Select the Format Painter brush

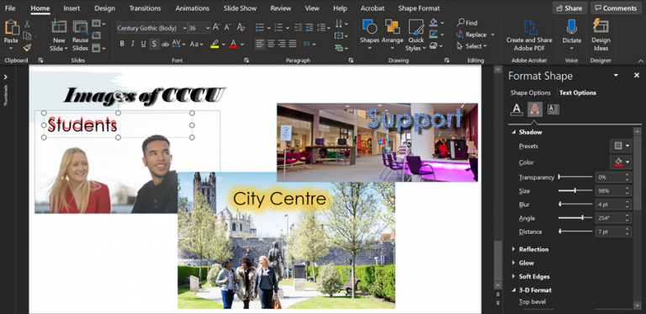(27, 47)
